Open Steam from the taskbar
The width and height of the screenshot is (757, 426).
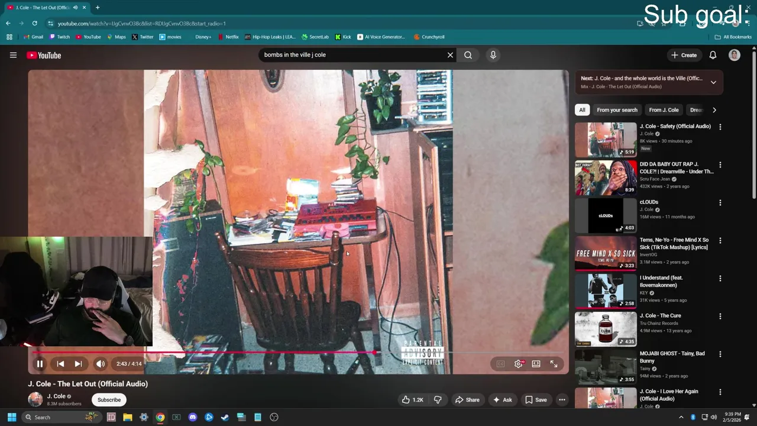pos(225,417)
